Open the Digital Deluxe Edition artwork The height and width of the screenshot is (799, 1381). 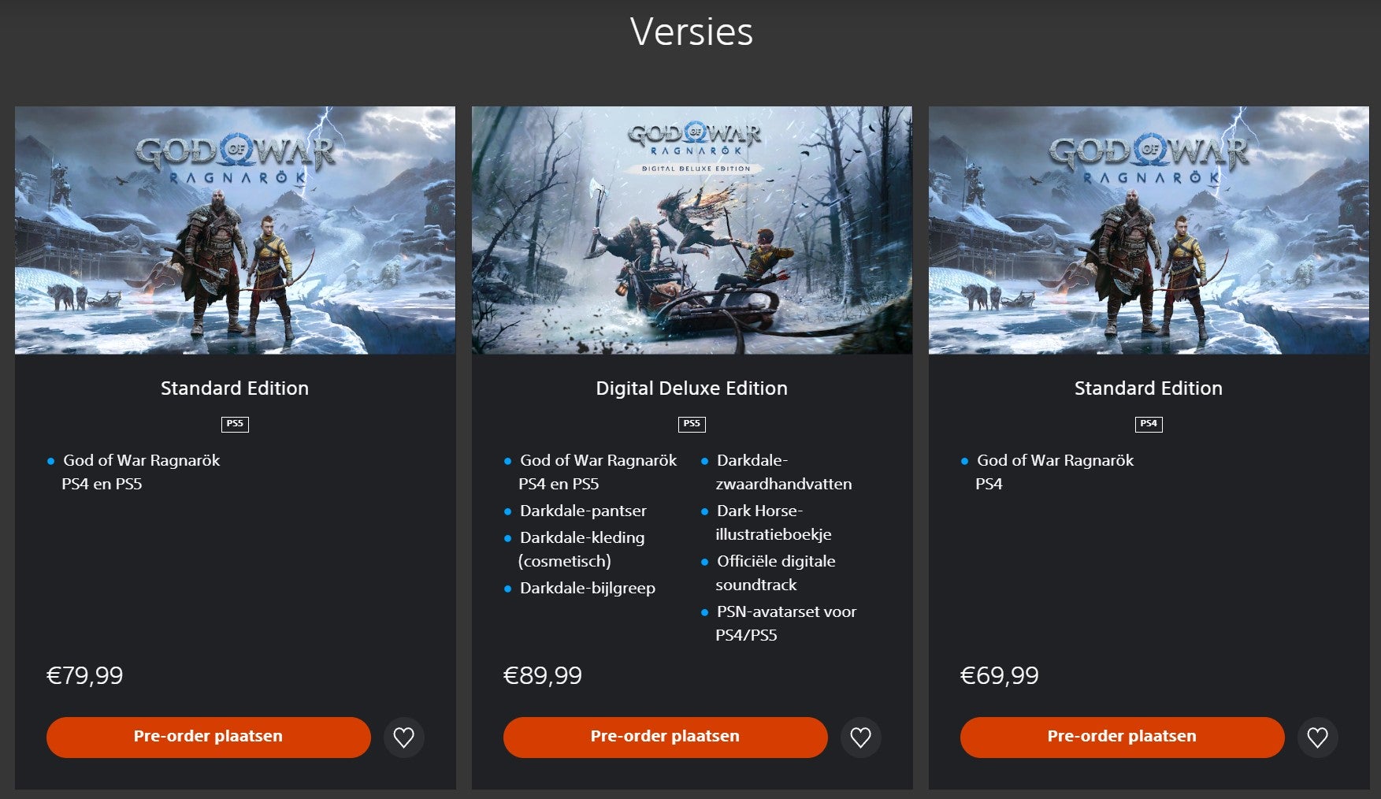click(692, 230)
